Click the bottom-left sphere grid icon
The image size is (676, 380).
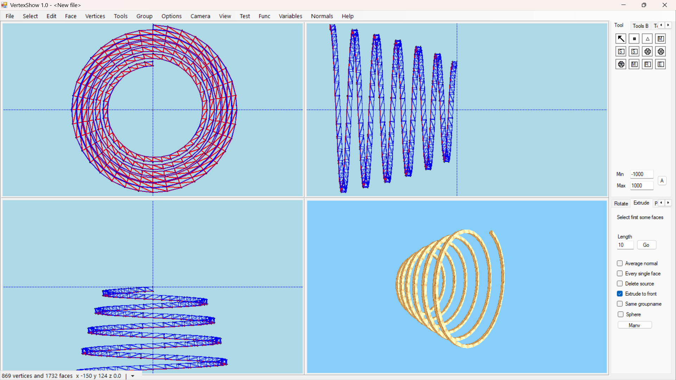pyautogui.click(x=621, y=64)
